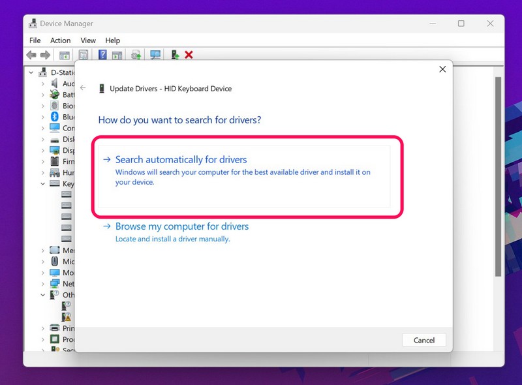
Task: Click the red X uninstall device icon
Action: coord(189,55)
